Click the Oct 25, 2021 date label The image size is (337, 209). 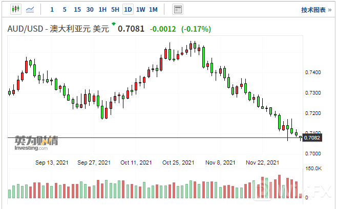(x=178, y=162)
